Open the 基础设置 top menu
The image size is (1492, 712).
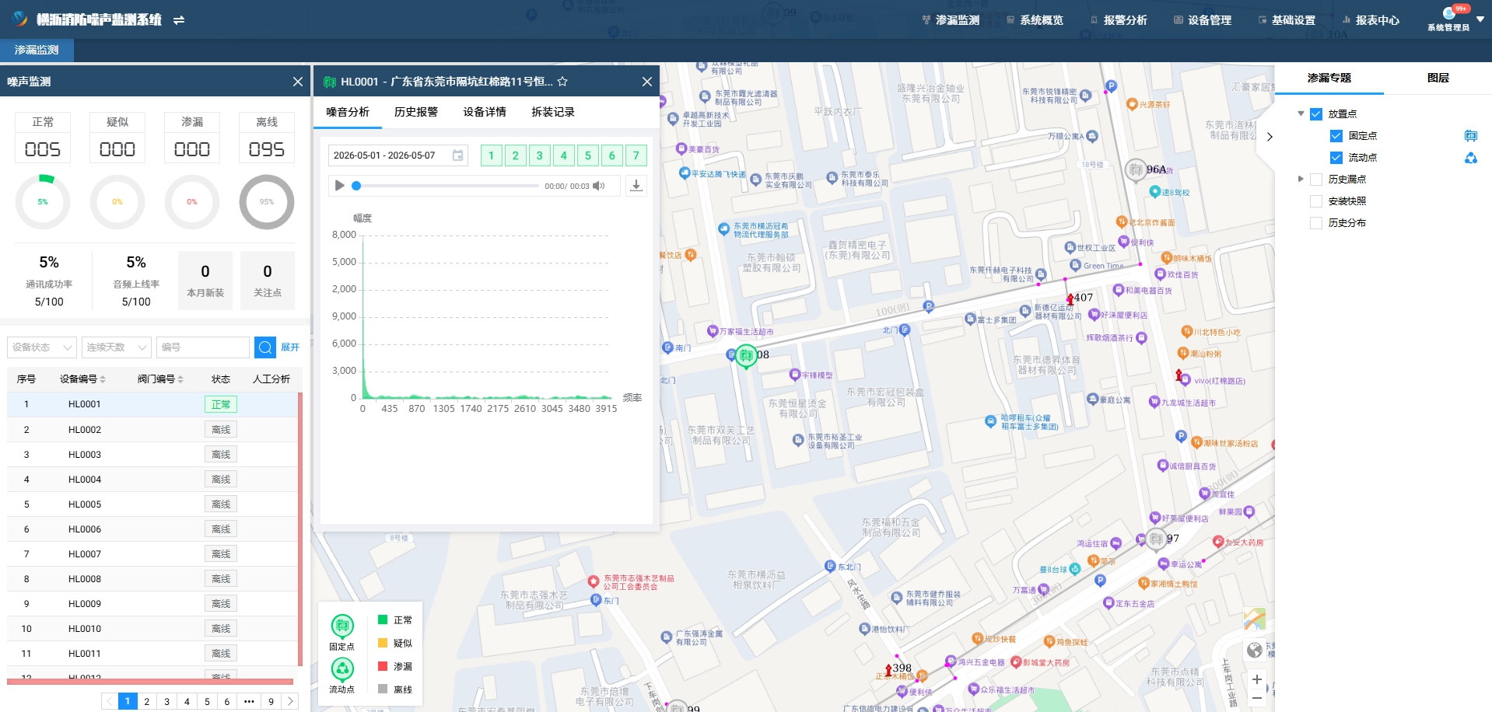click(x=1287, y=20)
